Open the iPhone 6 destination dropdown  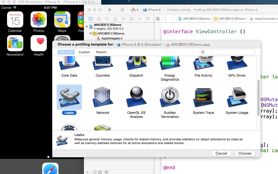click(x=152, y=10)
